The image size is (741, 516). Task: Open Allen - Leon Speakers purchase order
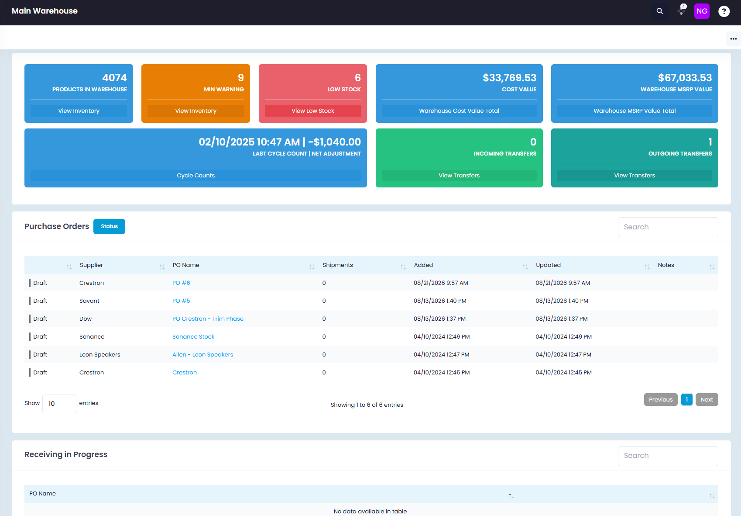coord(202,355)
